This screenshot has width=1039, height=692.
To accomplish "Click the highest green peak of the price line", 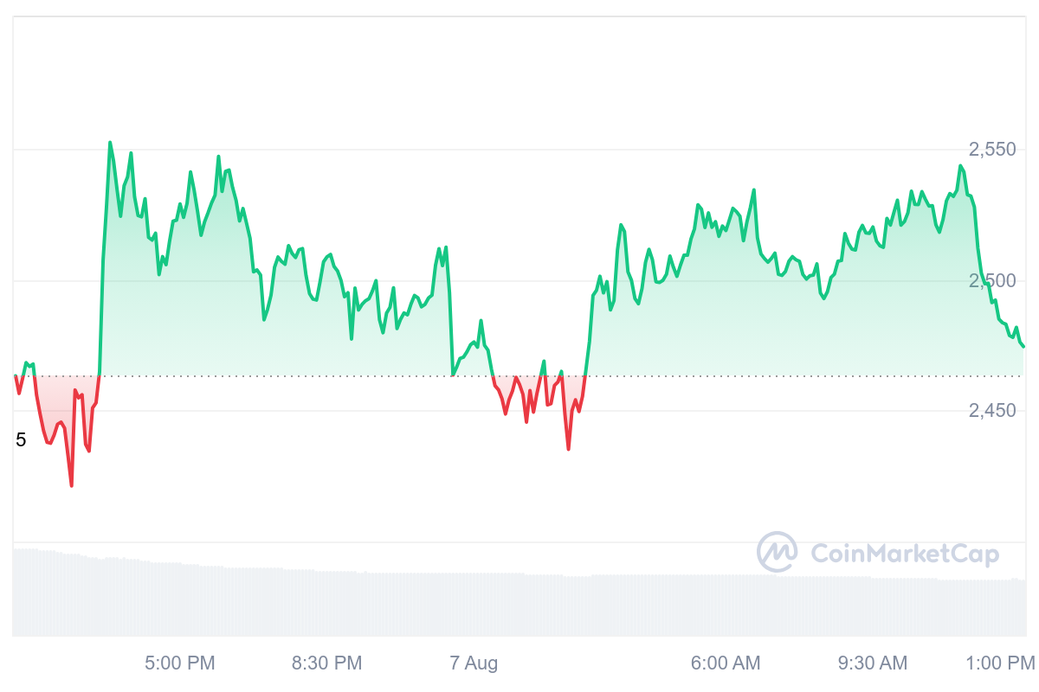I will pyautogui.click(x=110, y=143).
